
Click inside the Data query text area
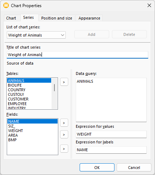111,100
